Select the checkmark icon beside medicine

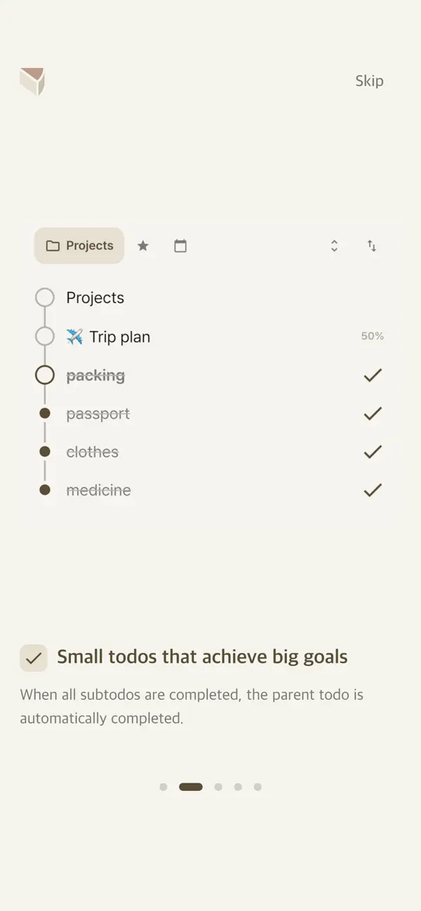click(373, 489)
